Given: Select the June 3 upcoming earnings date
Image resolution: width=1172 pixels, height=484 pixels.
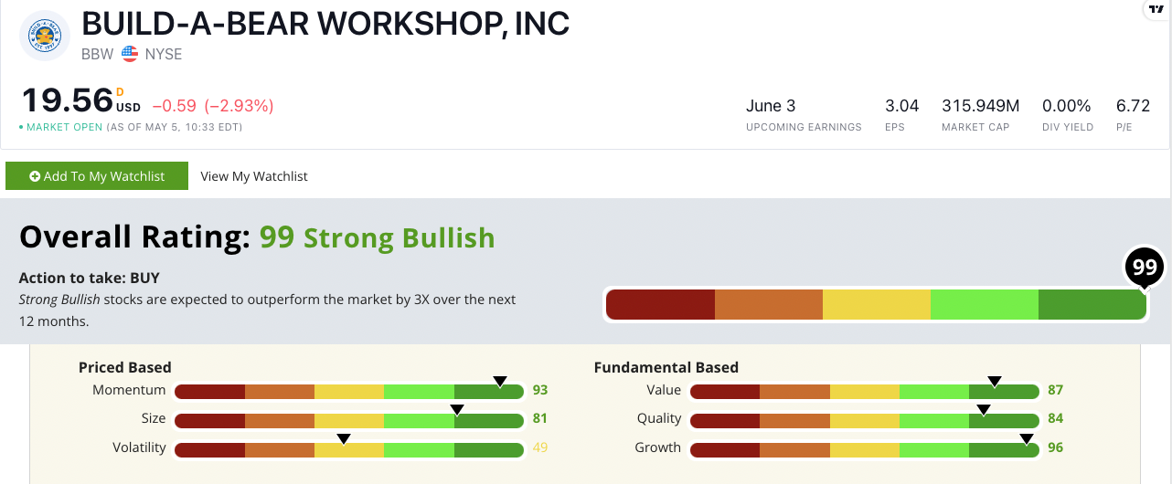Looking at the screenshot, I should coord(771,106).
